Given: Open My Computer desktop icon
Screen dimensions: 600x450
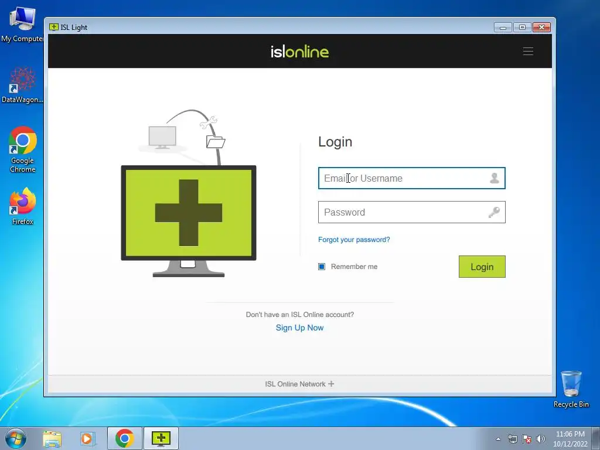Looking at the screenshot, I should click(x=22, y=24).
